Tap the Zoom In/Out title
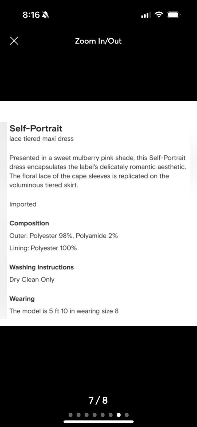Image resolution: width=197 pixels, height=427 pixels. (x=98, y=41)
